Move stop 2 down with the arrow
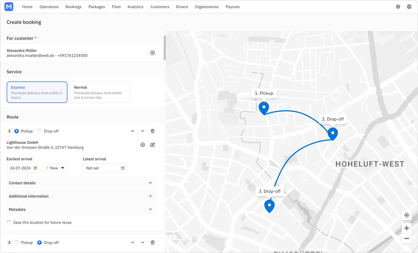The width and height of the screenshot is (418, 253). click(143, 242)
